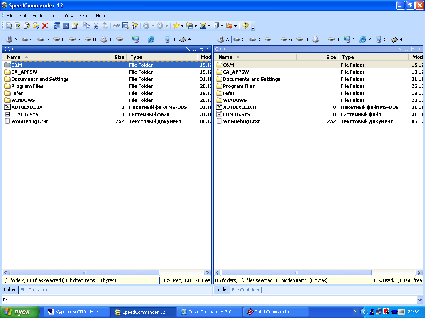The width and height of the screenshot is (425, 318).
Task: Click the right panel horizontal scrollbar thumb
Action: (296, 273)
